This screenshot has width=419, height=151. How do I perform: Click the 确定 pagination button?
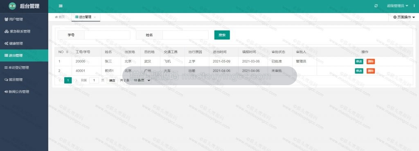112,80
